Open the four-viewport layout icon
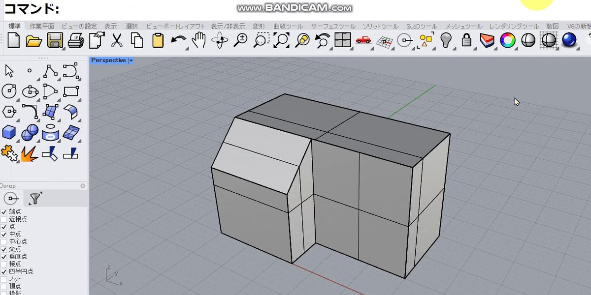 (342, 40)
